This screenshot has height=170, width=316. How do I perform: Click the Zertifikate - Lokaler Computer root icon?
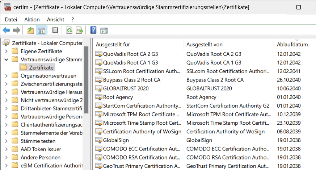coord(6,43)
